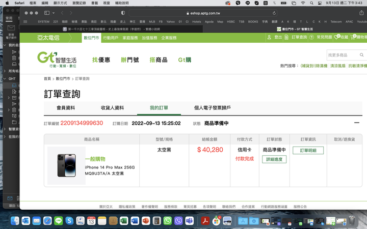367x229 pixels.
Task: Click the 亞太電信 brand link
Action: 48,38
